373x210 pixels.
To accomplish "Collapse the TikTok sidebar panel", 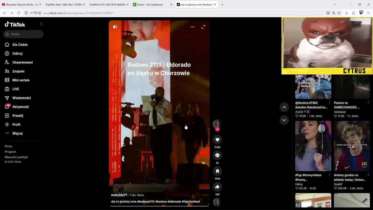I will [41, 24].
